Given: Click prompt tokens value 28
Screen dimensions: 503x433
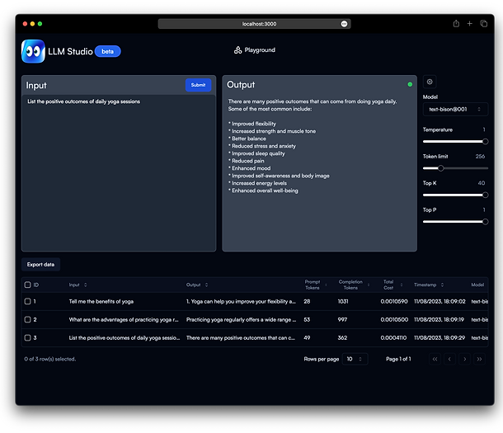Looking at the screenshot, I should [307, 302].
